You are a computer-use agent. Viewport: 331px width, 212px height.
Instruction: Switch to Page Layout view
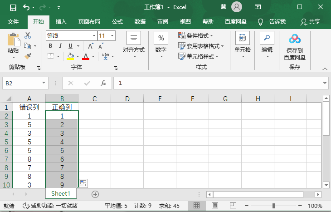215,206
